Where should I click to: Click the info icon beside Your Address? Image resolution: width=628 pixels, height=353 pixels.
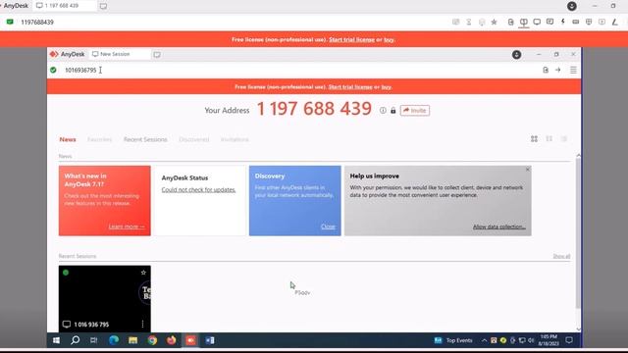(383, 110)
